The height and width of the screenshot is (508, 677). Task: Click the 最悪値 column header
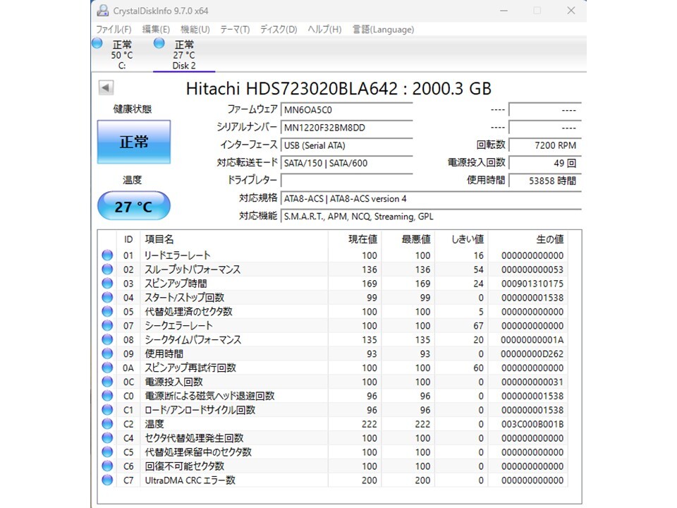click(408, 239)
